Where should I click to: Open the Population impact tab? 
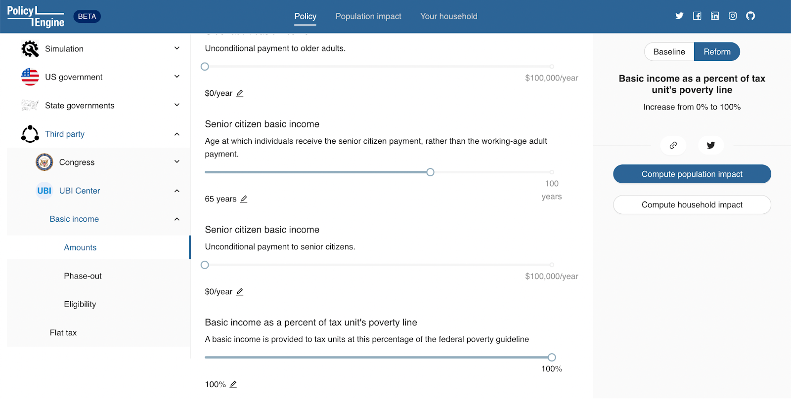tap(368, 16)
